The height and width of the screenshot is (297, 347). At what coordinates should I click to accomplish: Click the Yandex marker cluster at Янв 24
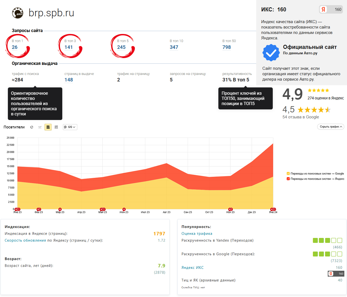pos(273,209)
